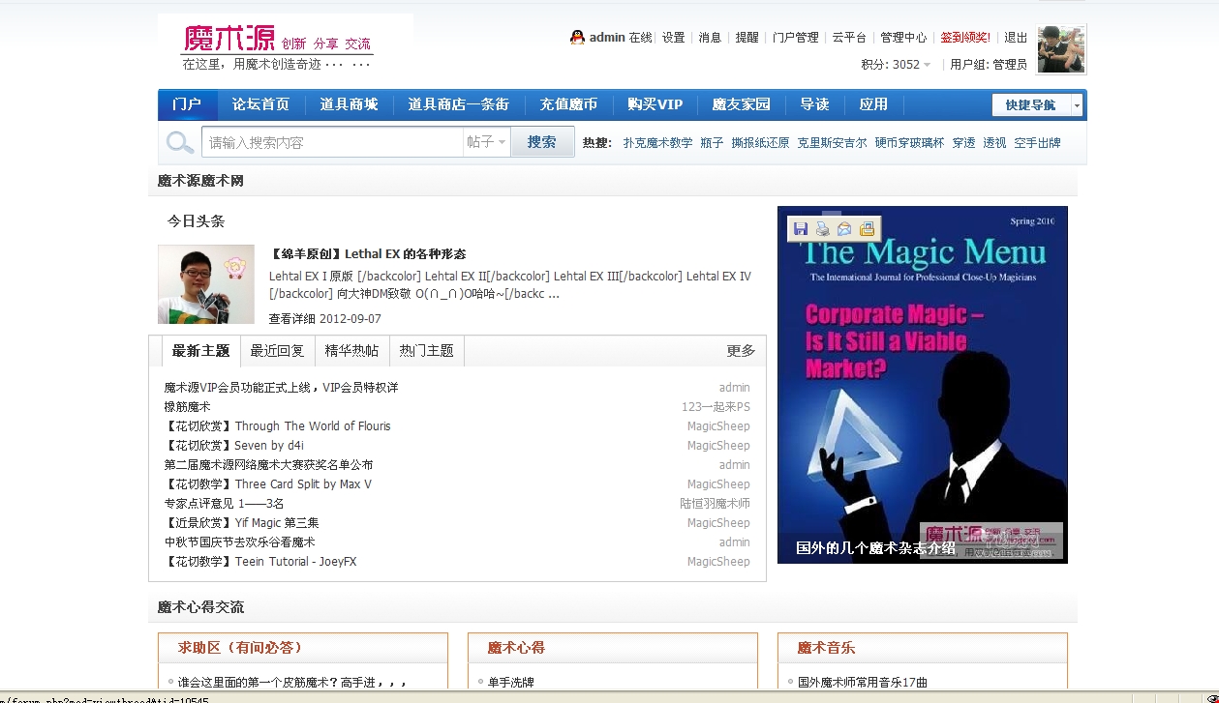Image resolution: width=1219 pixels, height=703 pixels.
Task: Open the 提醒 reminders link
Action: tap(747, 38)
